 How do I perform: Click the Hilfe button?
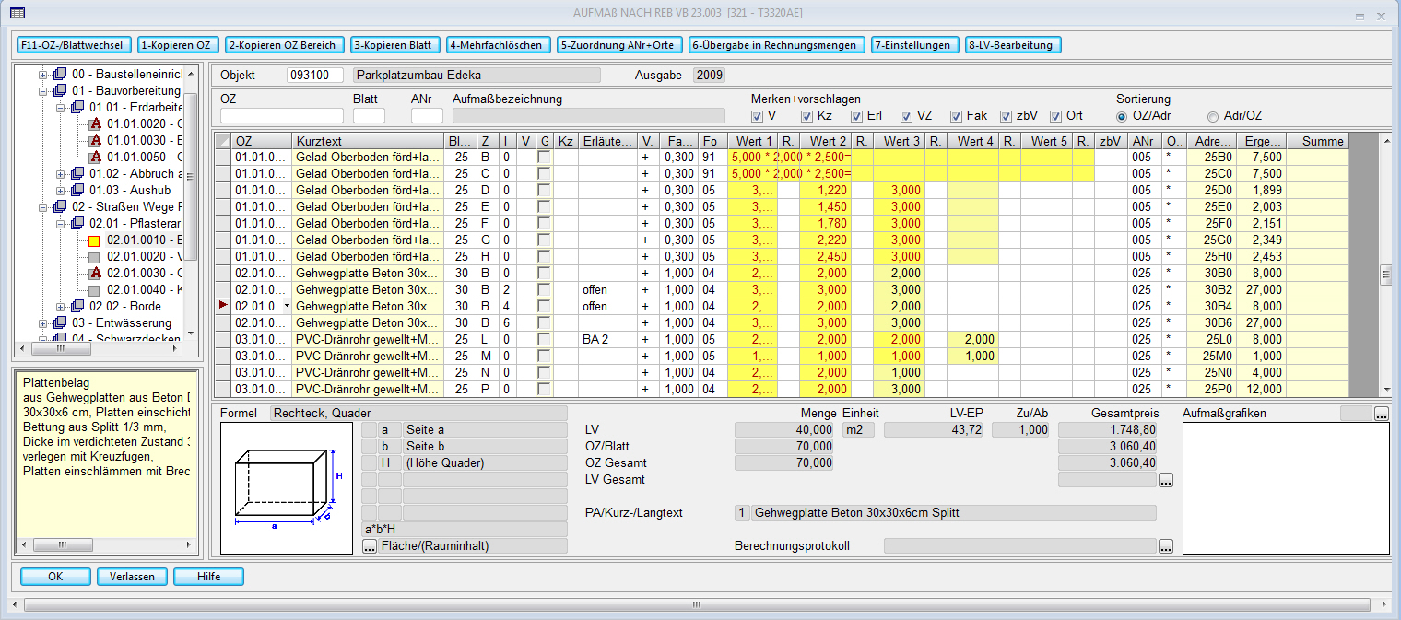click(208, 577)
